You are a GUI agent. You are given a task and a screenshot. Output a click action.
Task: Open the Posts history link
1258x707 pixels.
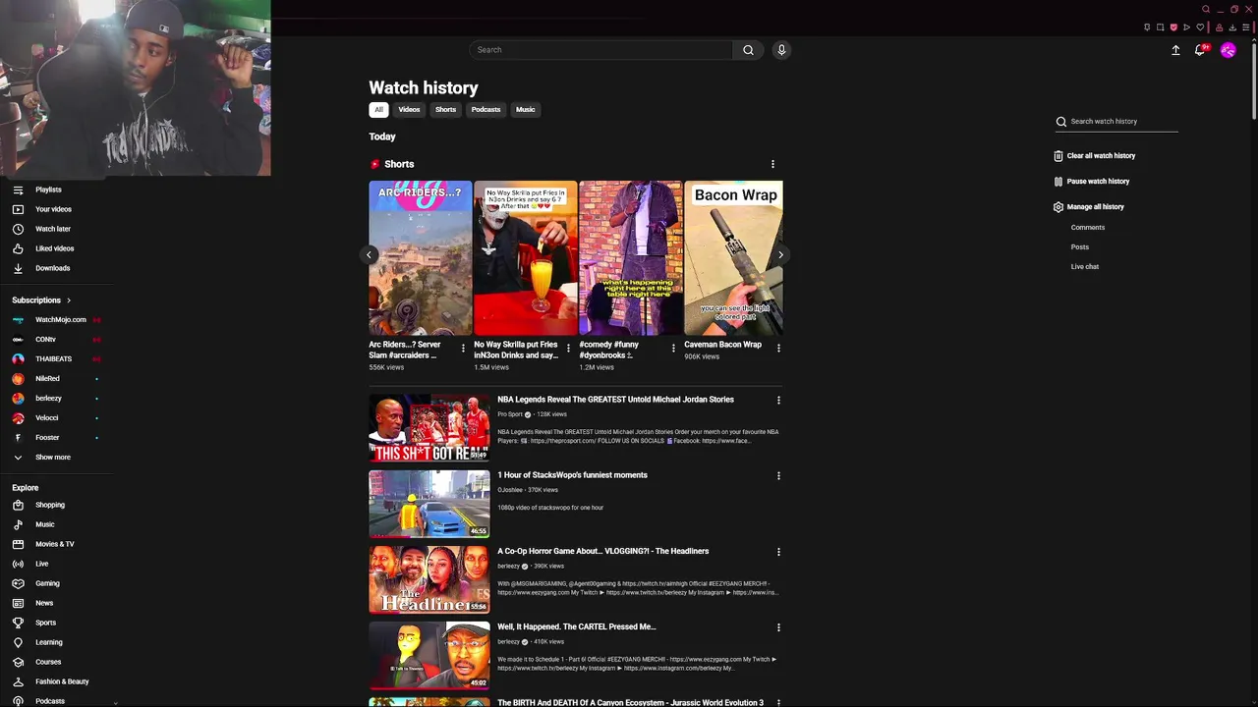pos(1080,247)
